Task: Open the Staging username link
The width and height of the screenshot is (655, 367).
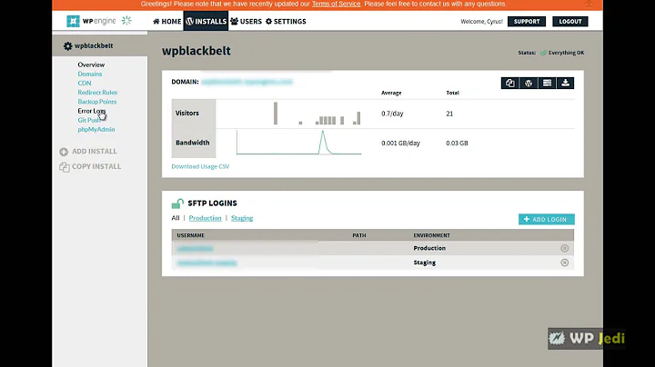Action: pos(207,263)
